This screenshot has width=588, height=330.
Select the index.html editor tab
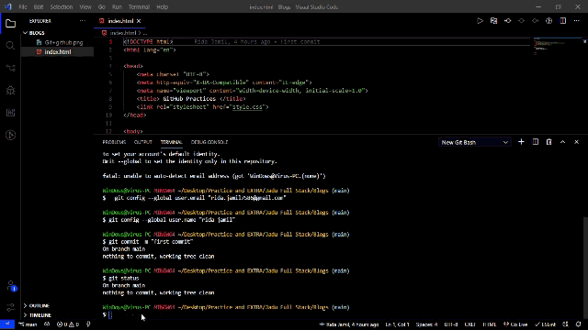pos(120,21)
